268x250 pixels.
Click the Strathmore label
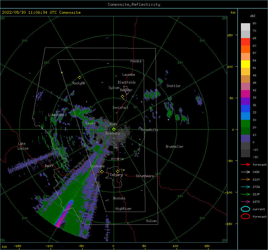[x=145, y=176]
